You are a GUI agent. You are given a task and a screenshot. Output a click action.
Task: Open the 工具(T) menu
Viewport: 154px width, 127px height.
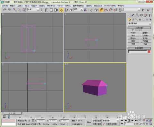(x=20, y=6)
